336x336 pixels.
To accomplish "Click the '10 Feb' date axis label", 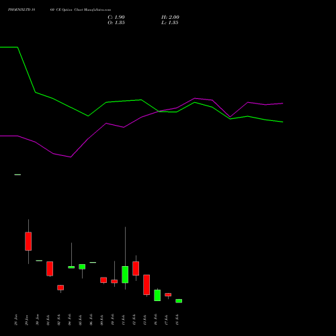I will (113, 320).
